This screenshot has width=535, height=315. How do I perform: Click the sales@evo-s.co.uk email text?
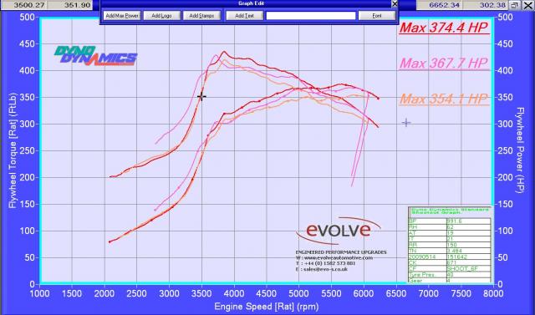click(x=325, y=269)
